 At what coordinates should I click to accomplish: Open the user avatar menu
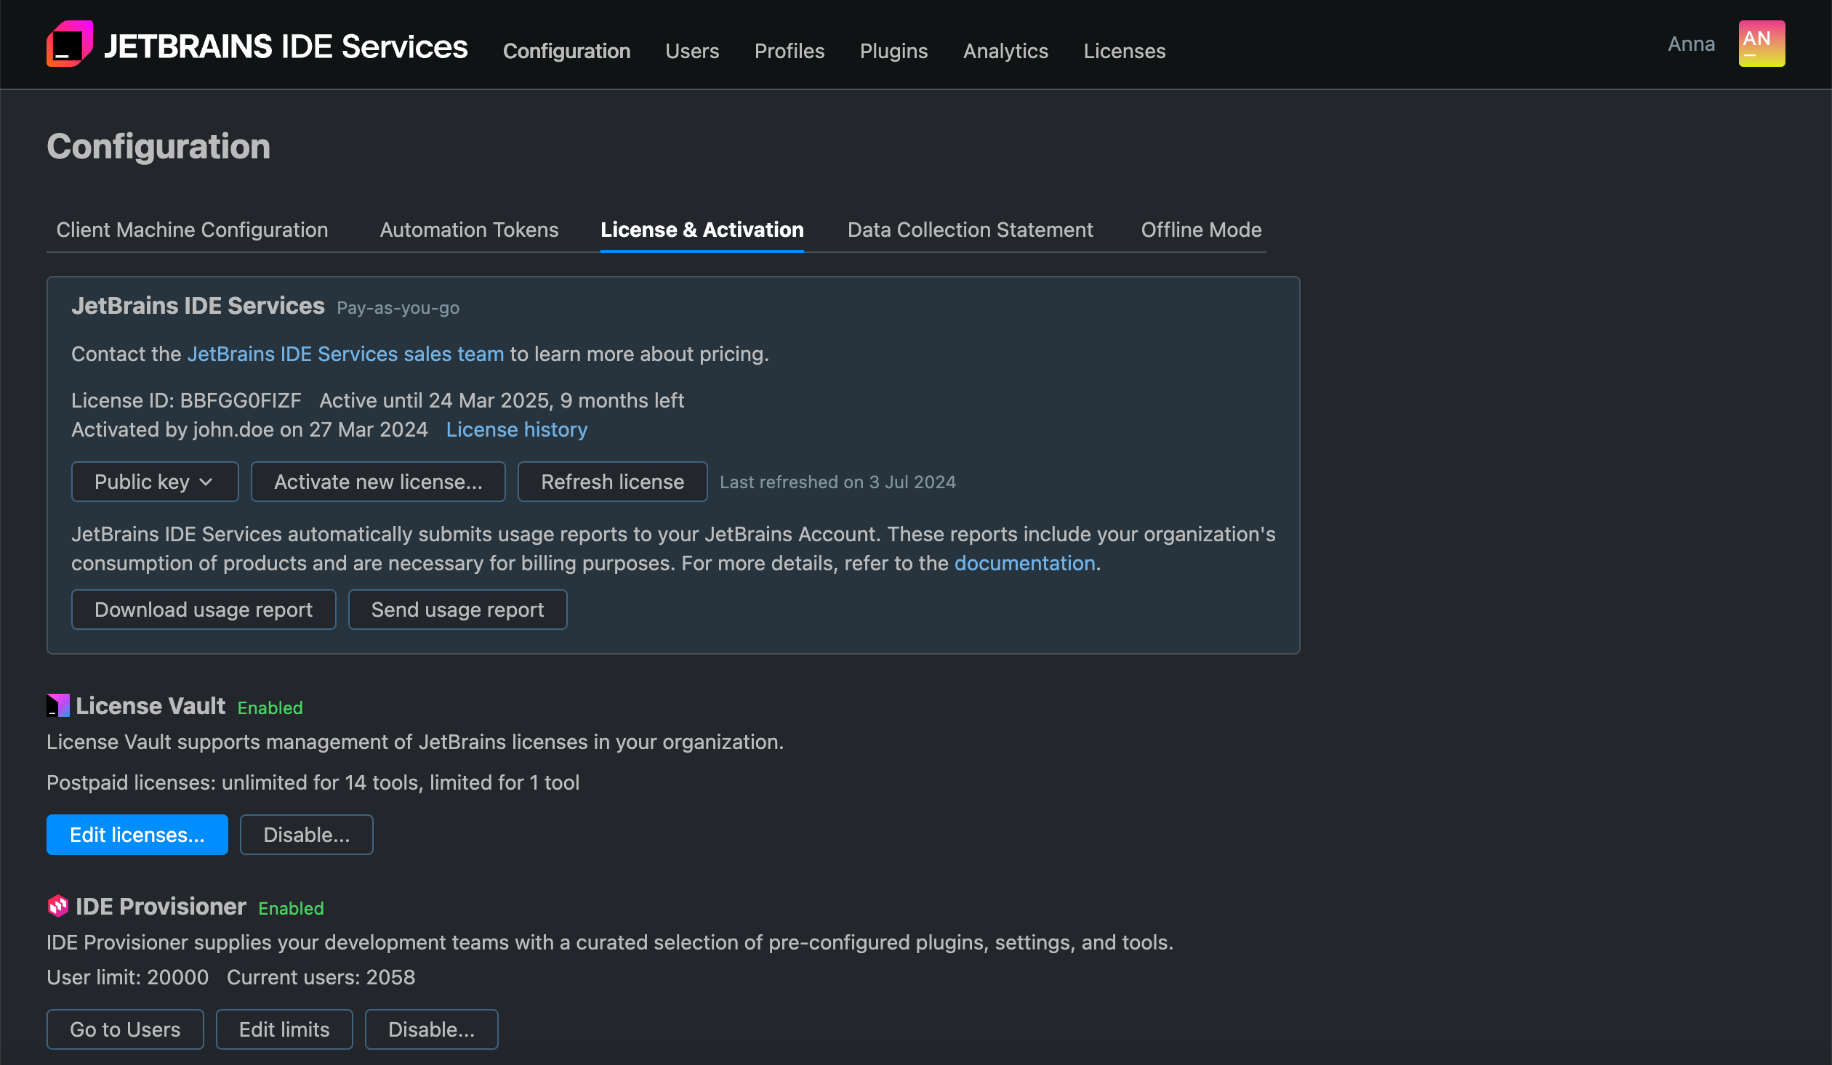click(x=1761, y=44)
